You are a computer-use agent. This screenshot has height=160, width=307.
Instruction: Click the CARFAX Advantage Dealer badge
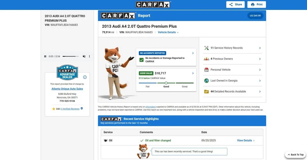pyautogui.click(x=67, y=72)
